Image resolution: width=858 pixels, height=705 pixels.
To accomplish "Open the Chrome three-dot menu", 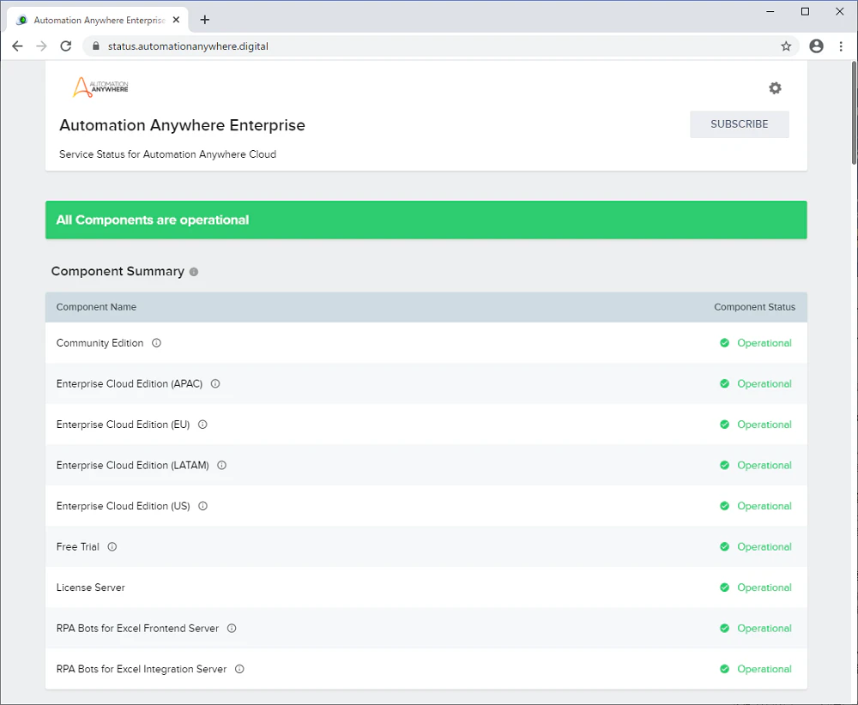I will (841, 46).
